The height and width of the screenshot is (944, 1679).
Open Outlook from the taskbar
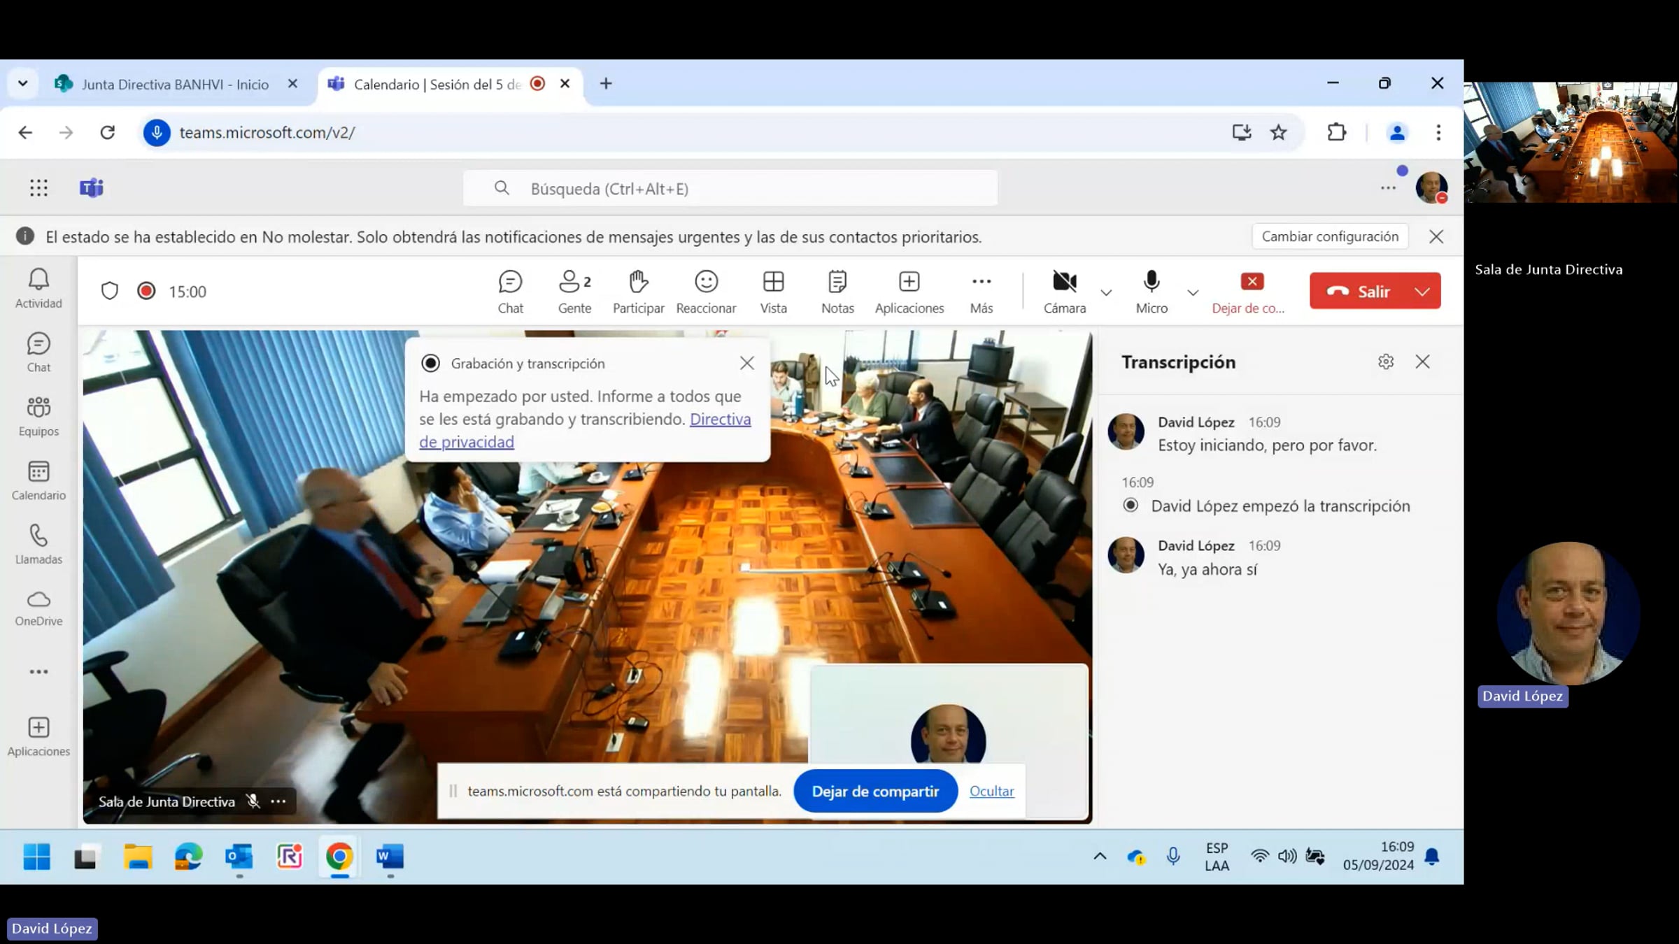(x=239, y=857)
